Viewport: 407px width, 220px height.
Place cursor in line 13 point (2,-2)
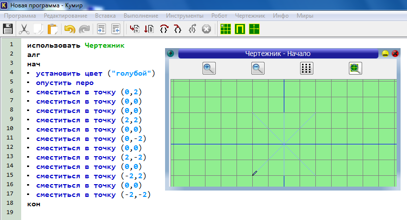[134, 157]
